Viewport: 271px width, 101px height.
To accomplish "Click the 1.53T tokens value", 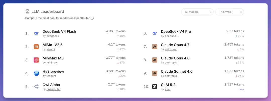I will coord(234,71).
